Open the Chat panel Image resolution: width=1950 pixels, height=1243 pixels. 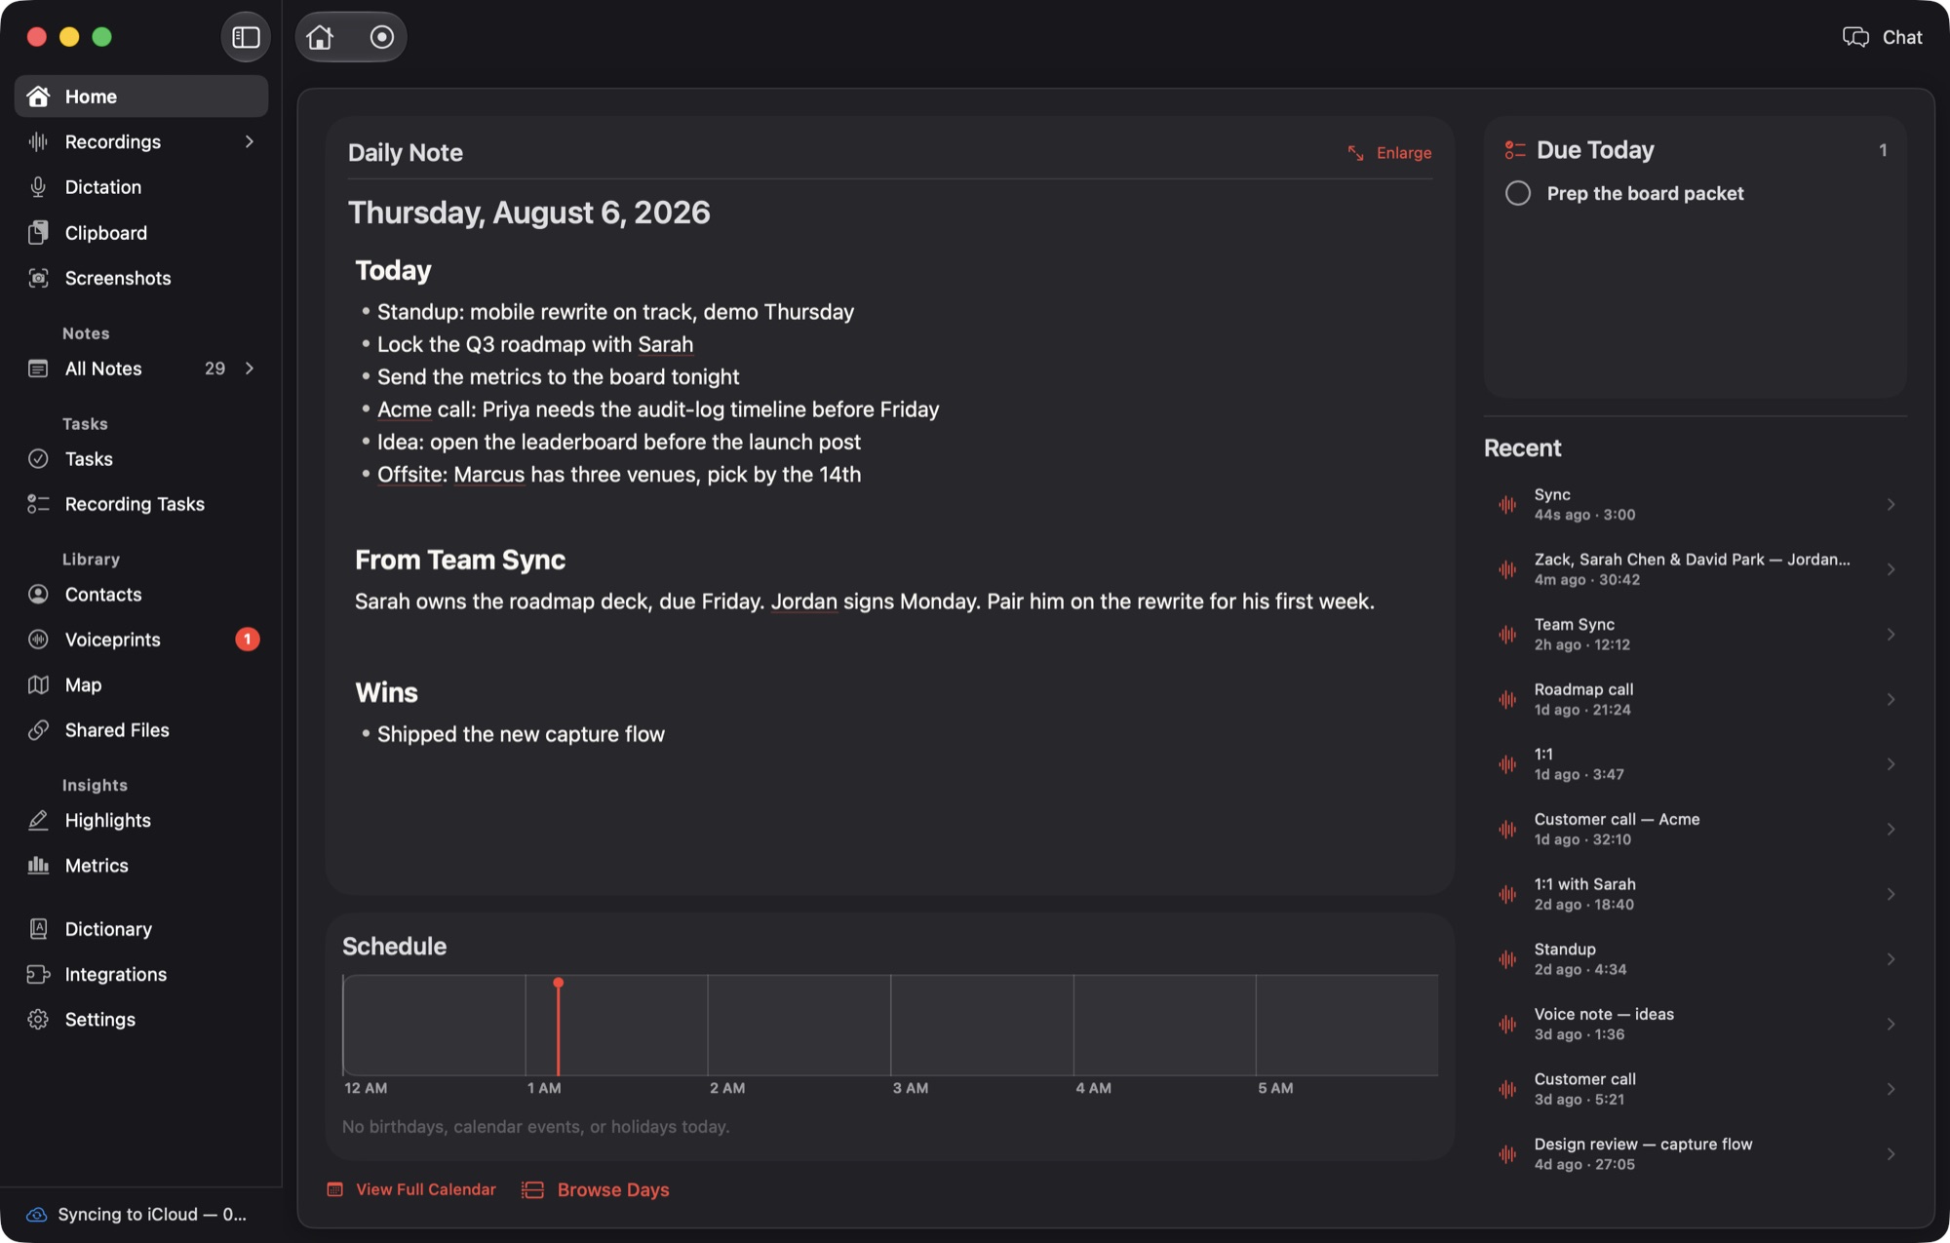click(x=1882, y=37)
